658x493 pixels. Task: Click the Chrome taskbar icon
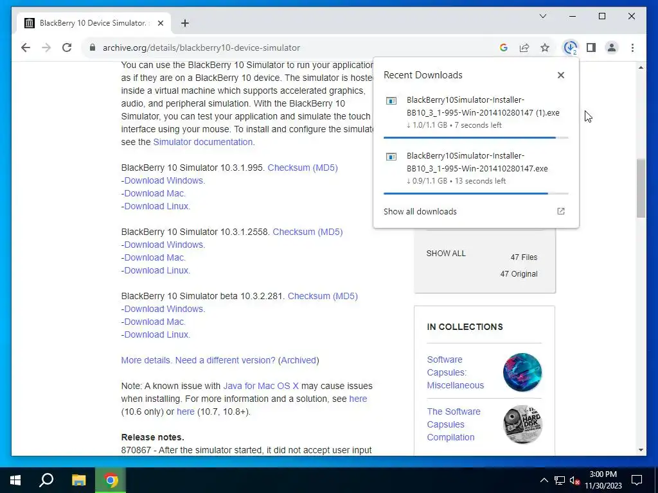pos(111,480)
